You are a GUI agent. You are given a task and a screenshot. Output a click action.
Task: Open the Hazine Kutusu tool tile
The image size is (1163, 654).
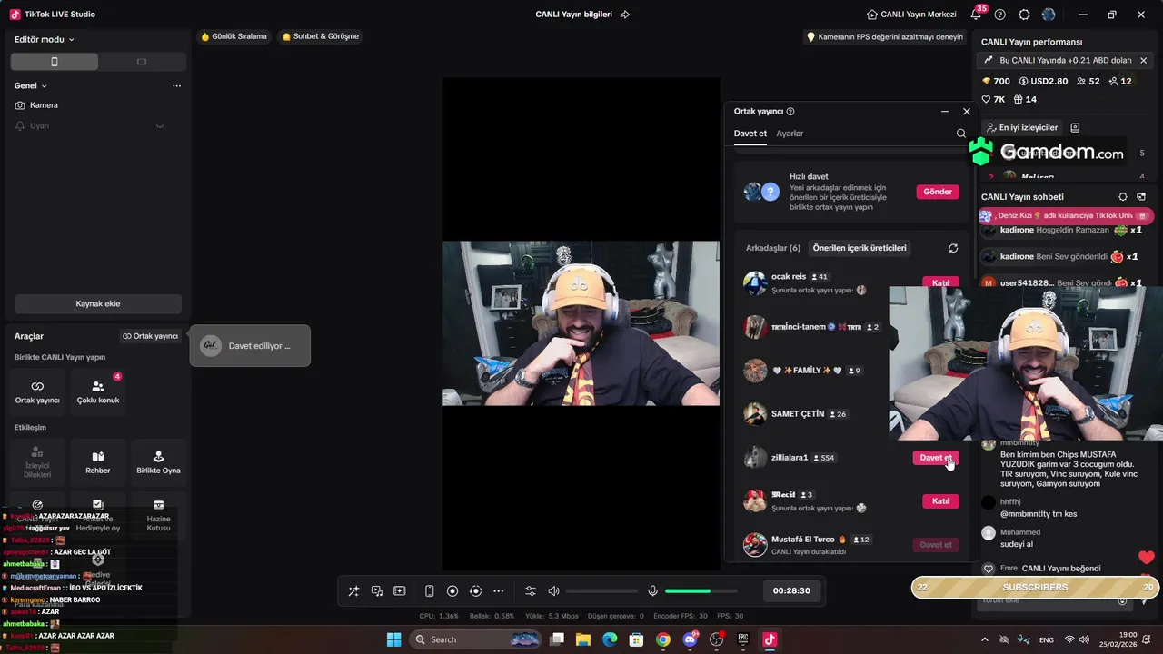(x=158, y=515)
